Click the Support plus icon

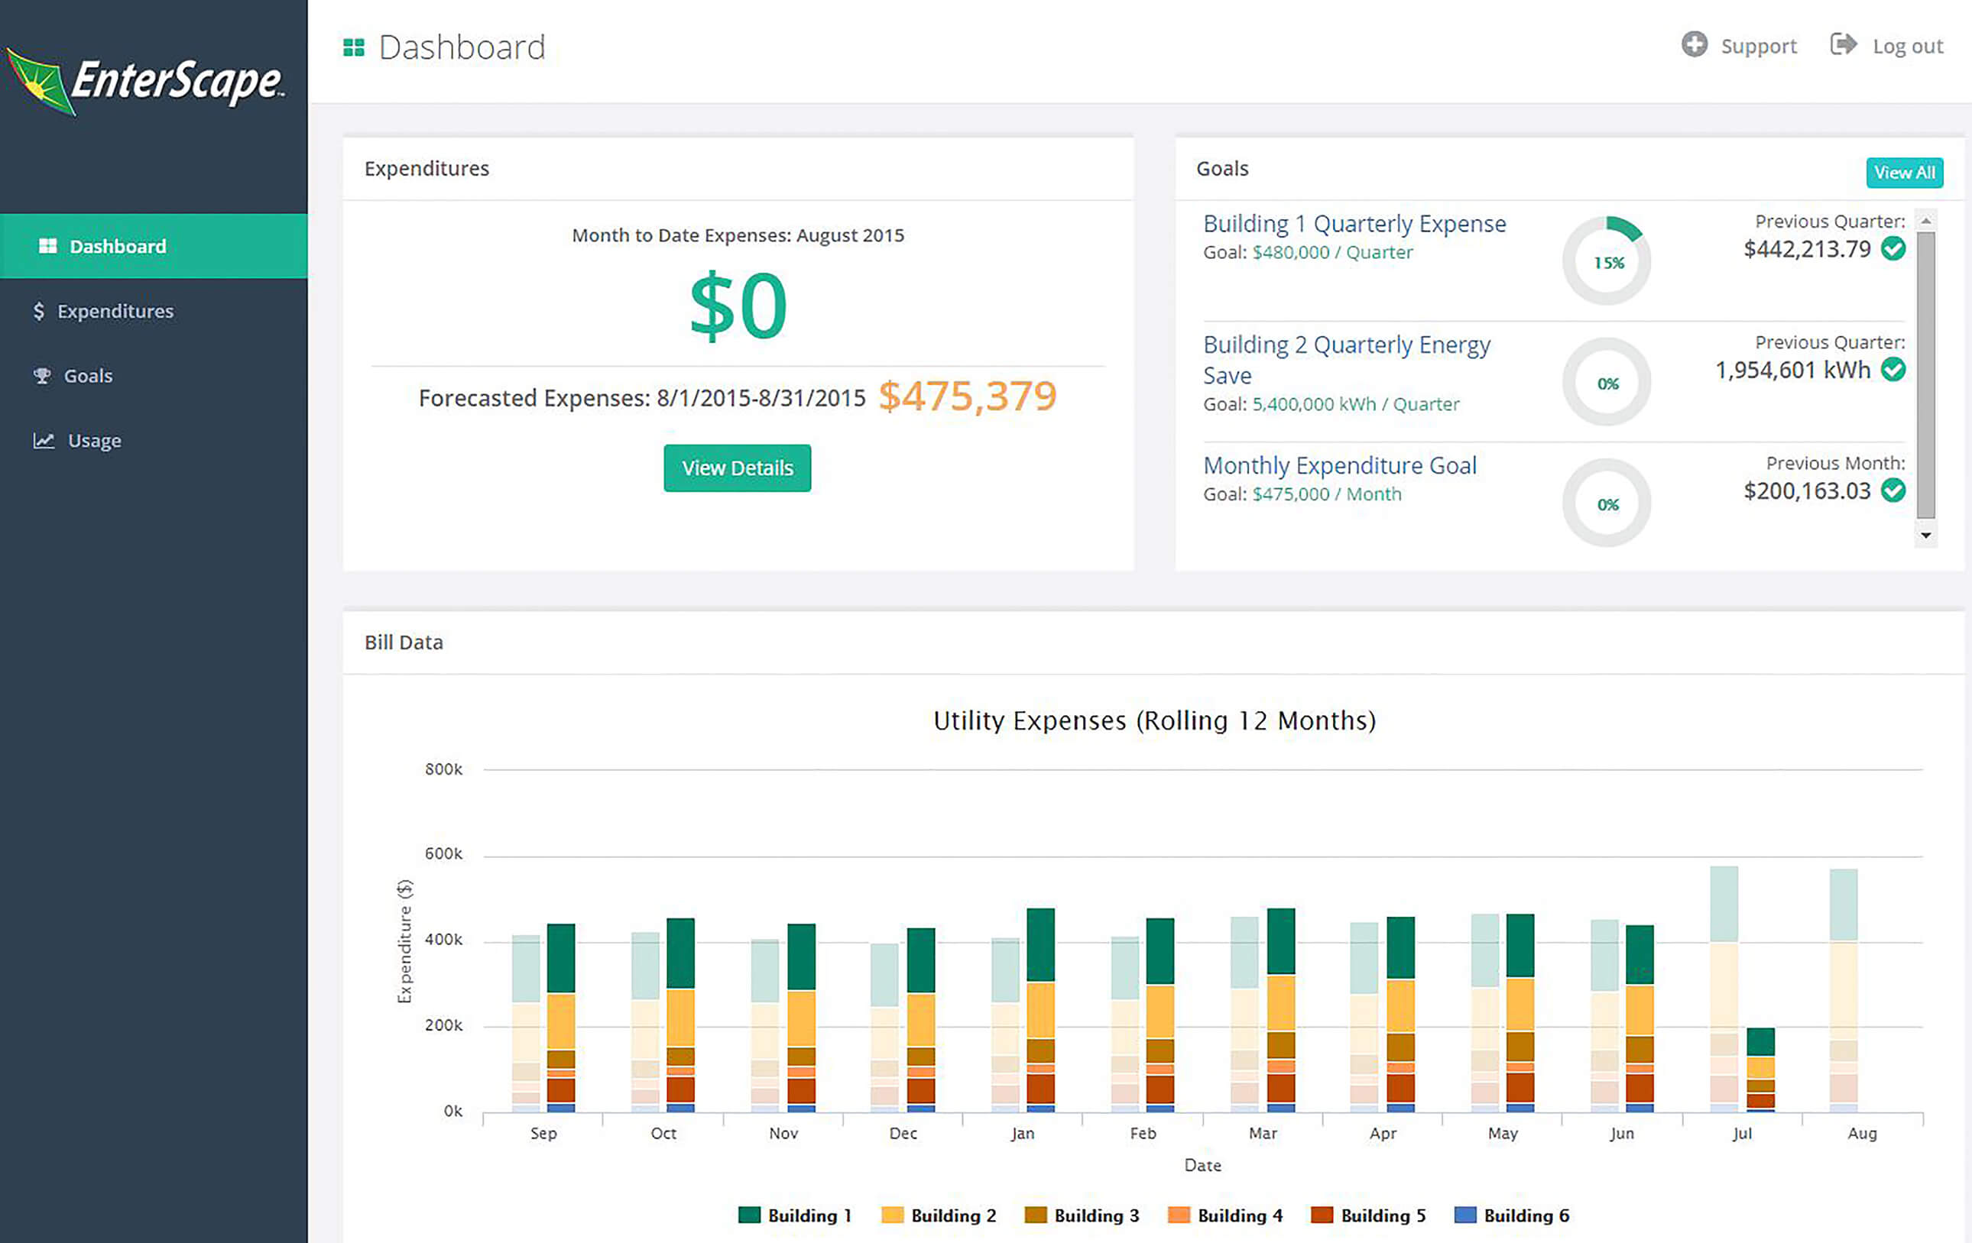pyautogui.click(x=1695, y=44)
